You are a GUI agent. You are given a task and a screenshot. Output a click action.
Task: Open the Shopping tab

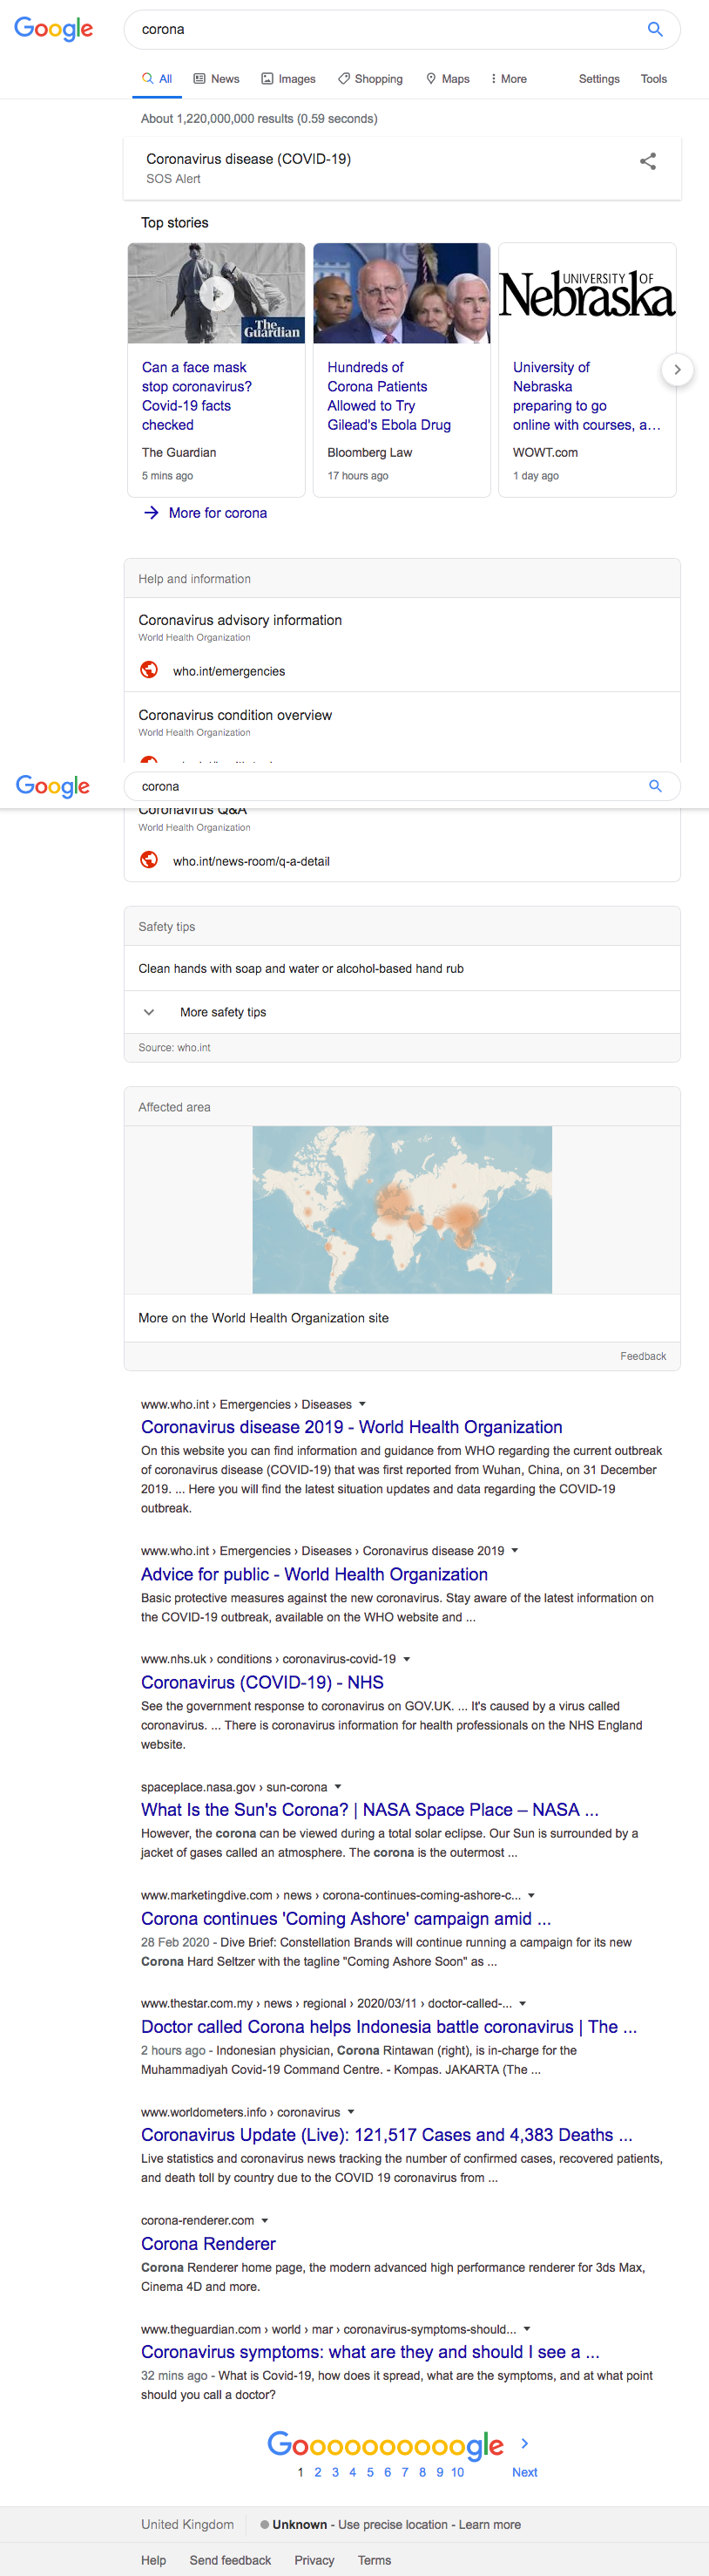pos(370,79)
